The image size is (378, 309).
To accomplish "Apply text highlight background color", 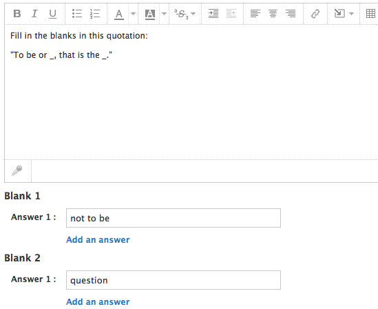I will pos(150,14).
